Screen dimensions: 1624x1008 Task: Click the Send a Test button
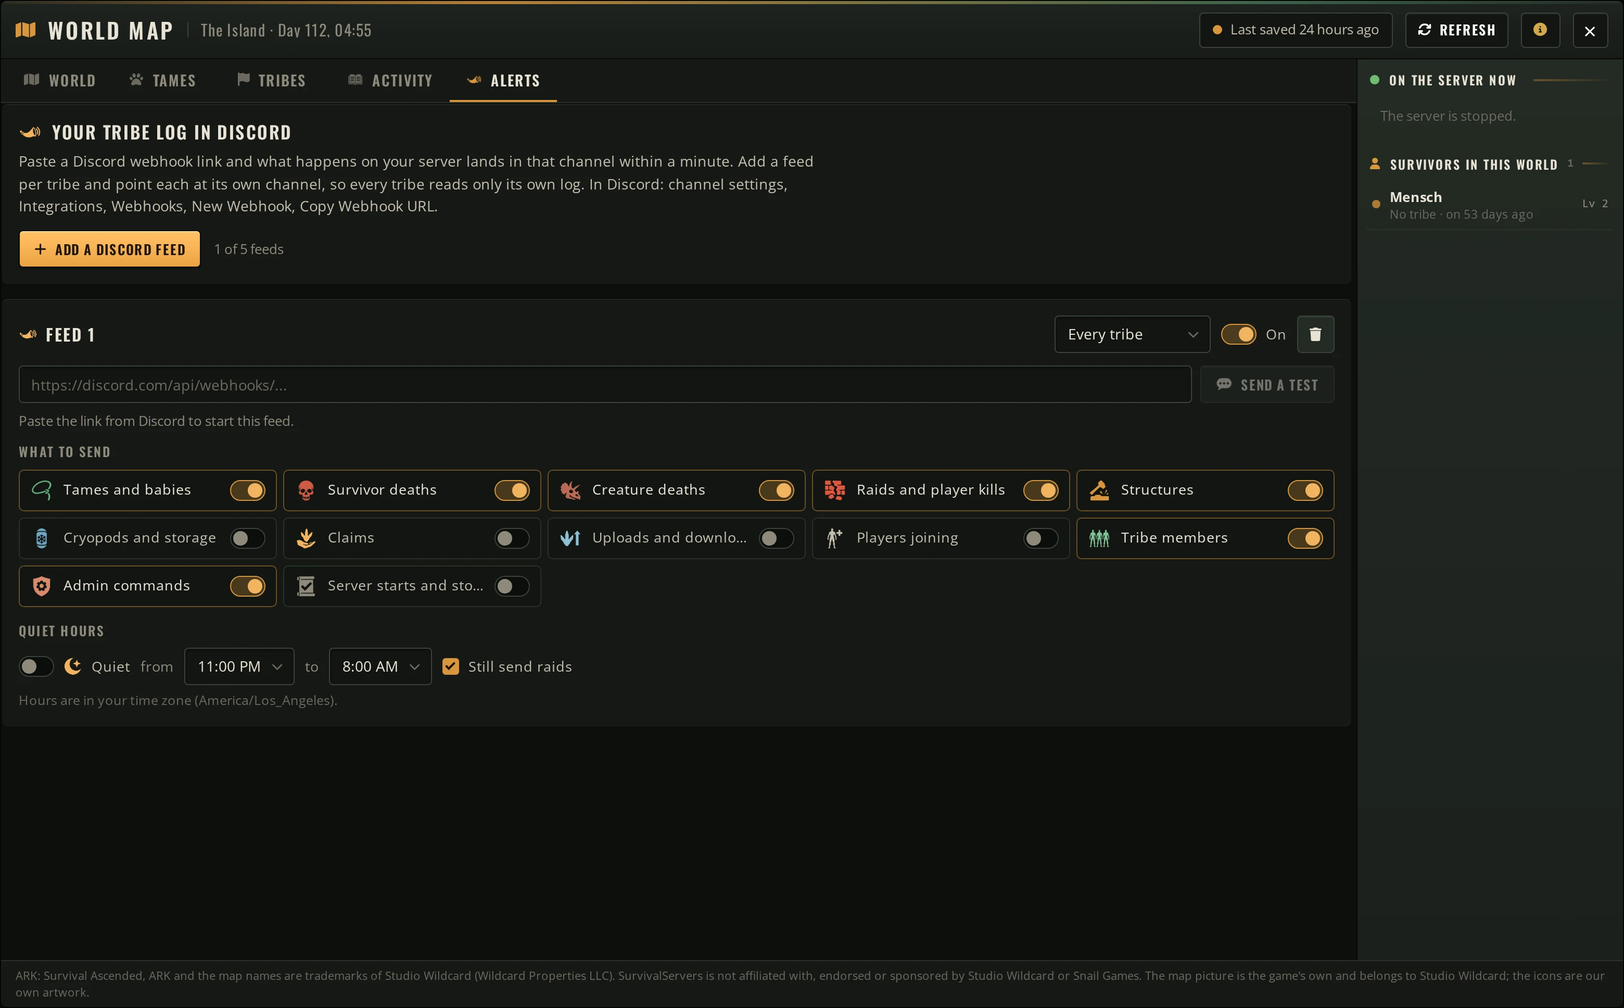click(x=1267, y=385)
